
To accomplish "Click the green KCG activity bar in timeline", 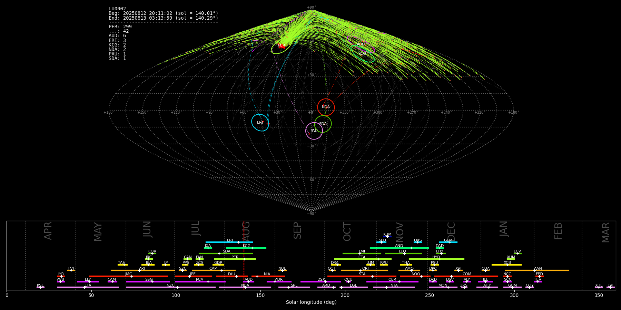I will [246, 248].
